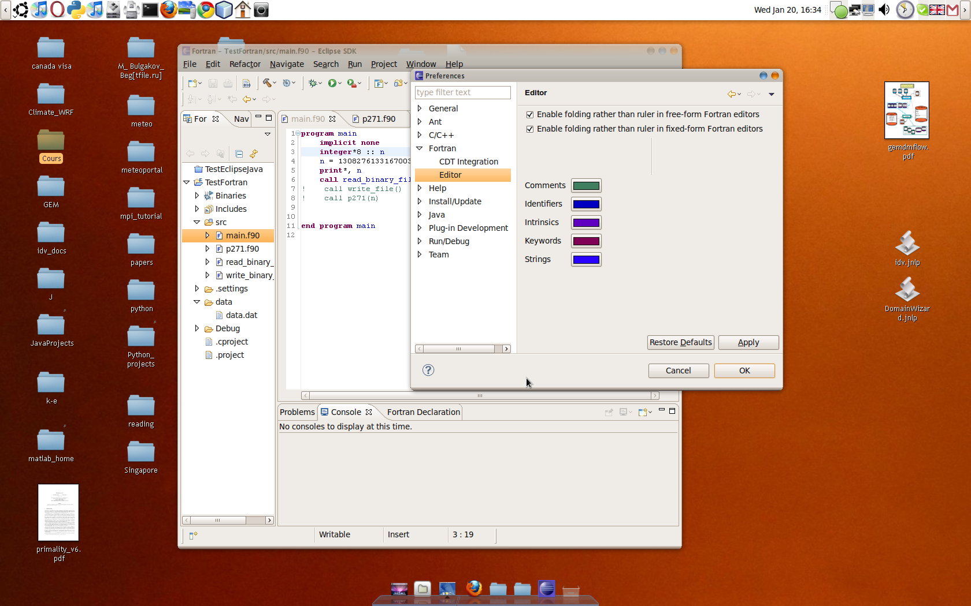
Task: Click the hammer Build toolbar icon
Action: 267,83
